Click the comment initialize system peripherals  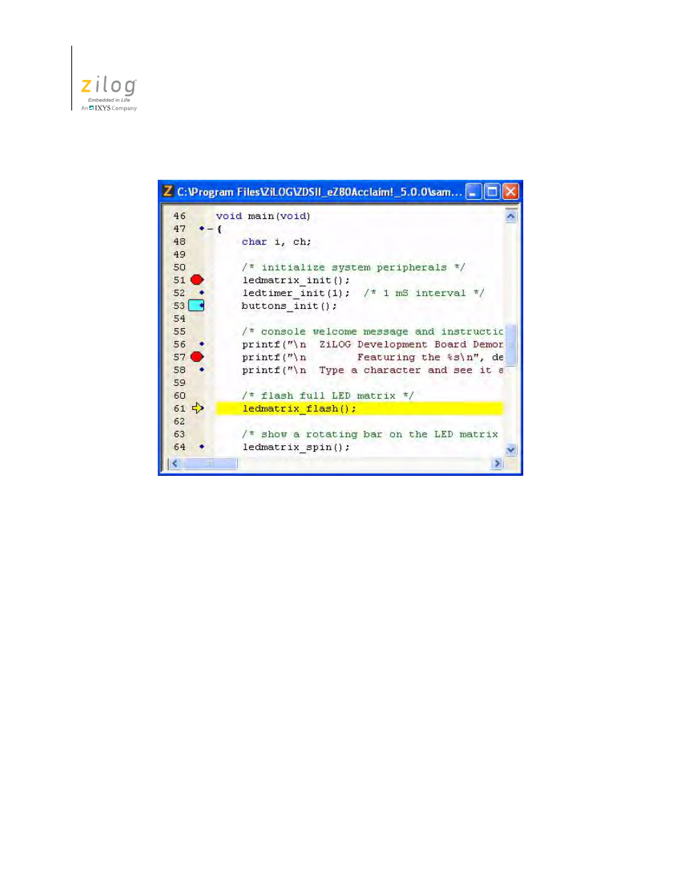[x=353, y=268]
